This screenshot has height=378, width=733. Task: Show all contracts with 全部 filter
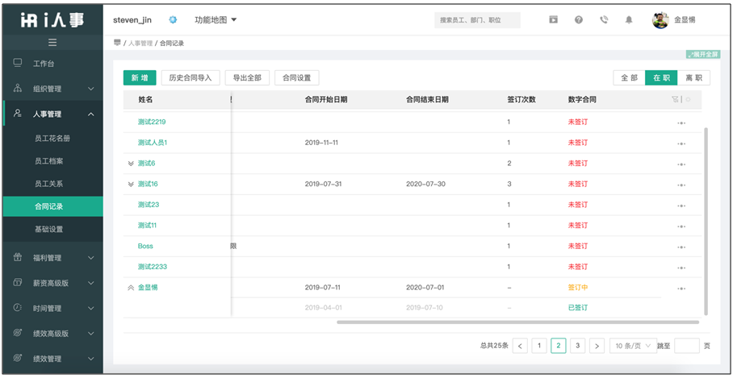point(629,78)
